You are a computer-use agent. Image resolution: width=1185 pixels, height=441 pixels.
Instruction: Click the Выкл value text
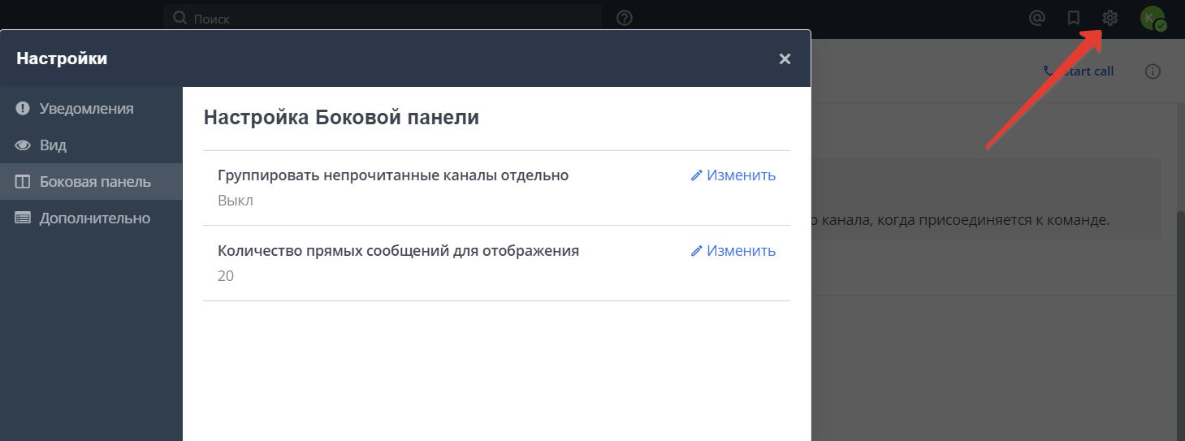[x=236, y=201]
